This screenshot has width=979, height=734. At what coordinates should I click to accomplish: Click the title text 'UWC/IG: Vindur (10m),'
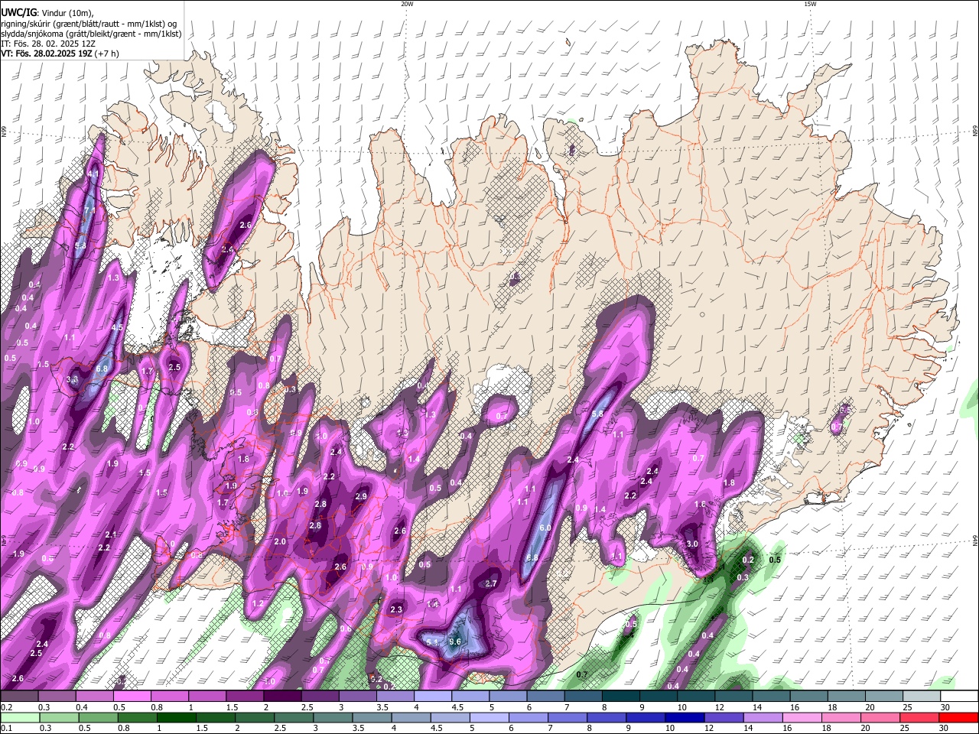point(47,12)
